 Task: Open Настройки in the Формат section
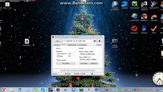(84, 63)
